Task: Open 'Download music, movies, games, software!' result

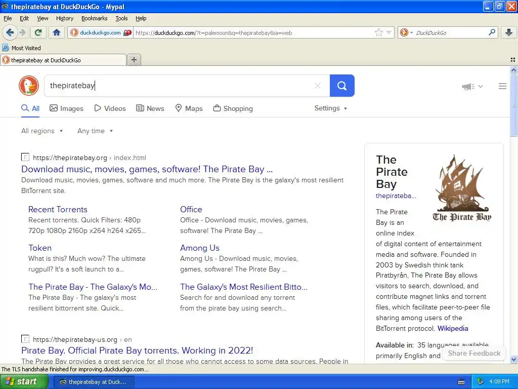Action: pos(147,169)
